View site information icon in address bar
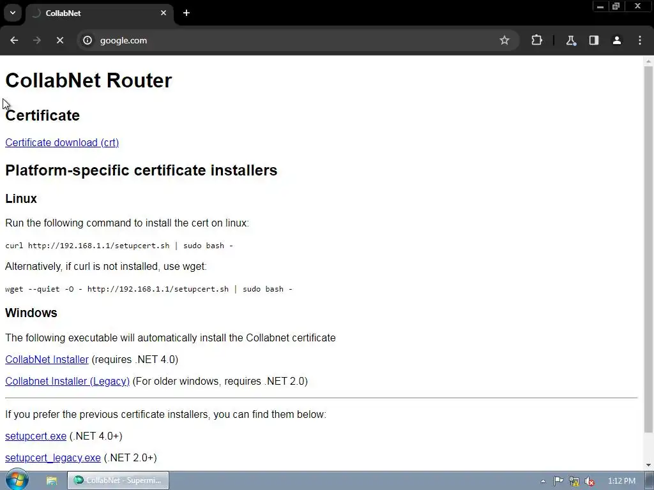The image size is (654, 490). click(87, 40)
